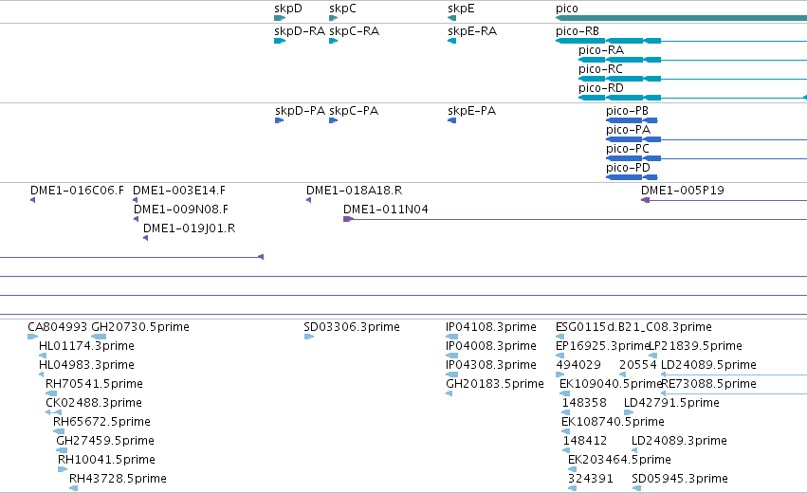Select the IP04008.3prime EST glyph

pyautogui.click(x=452, y=356)
